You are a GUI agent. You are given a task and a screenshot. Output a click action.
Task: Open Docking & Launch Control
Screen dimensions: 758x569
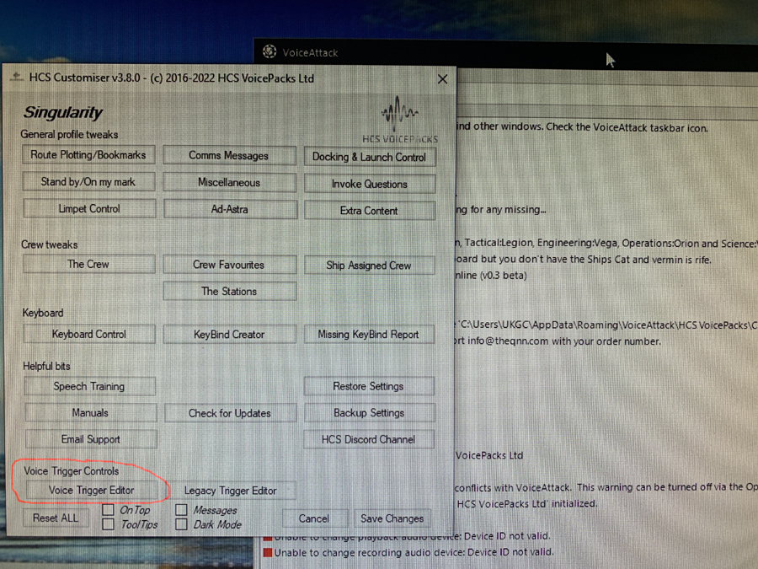coord(370,158)
